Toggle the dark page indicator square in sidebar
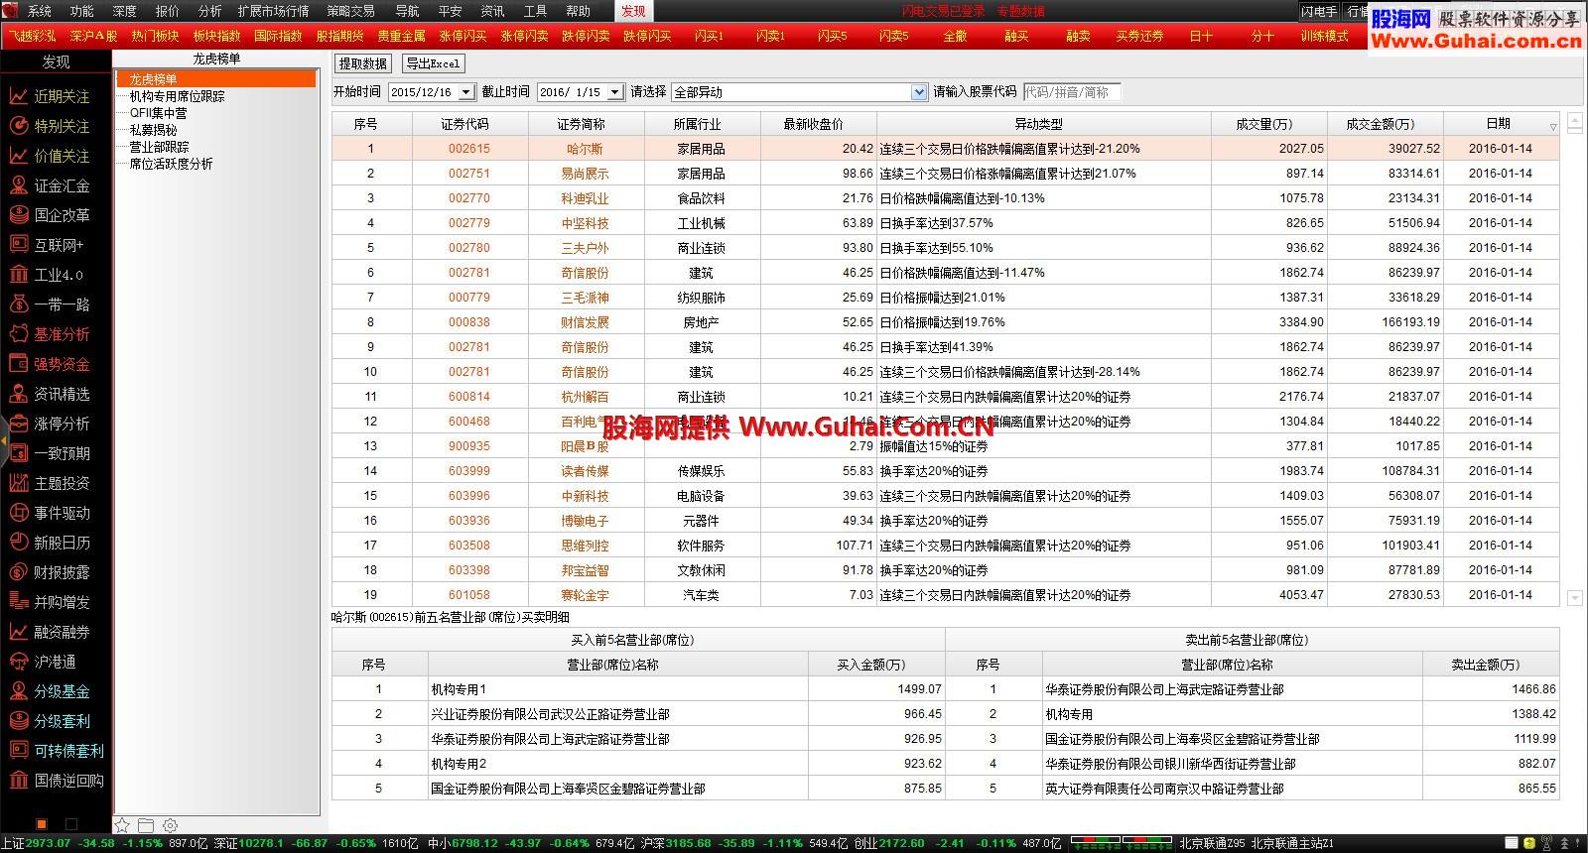The width and height of the screenshot is (1588, 853). tap(70, 824)
